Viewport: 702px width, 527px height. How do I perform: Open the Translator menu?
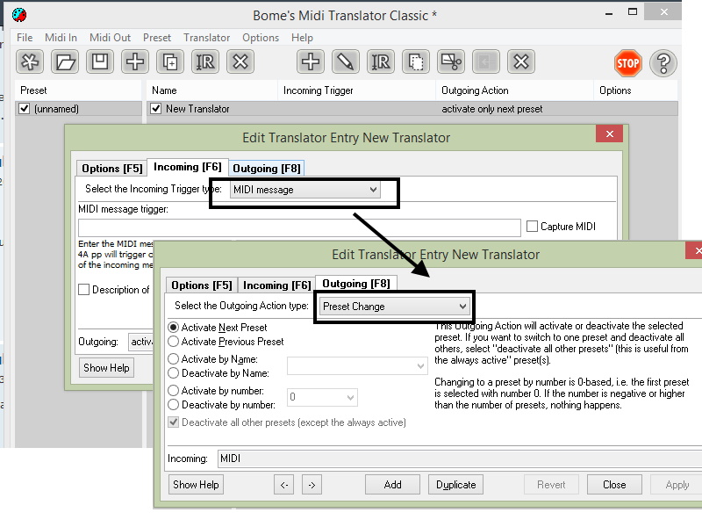(207, 38)
